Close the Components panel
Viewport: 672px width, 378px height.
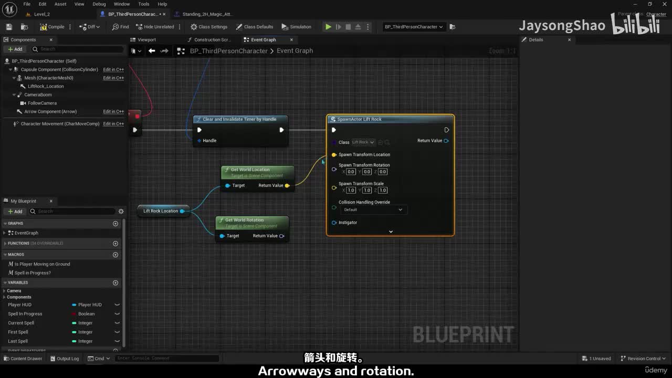tap(51, 40)
